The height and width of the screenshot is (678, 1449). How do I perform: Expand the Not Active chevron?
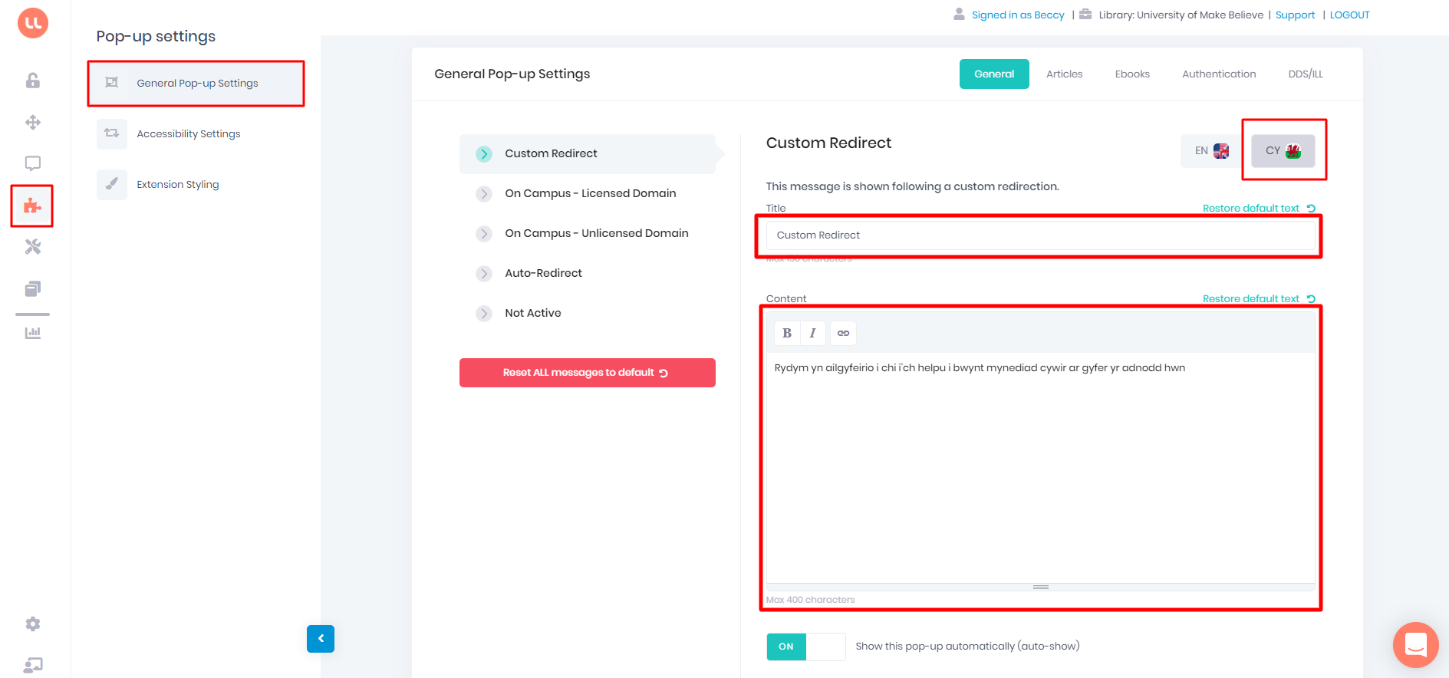[484, 314]
